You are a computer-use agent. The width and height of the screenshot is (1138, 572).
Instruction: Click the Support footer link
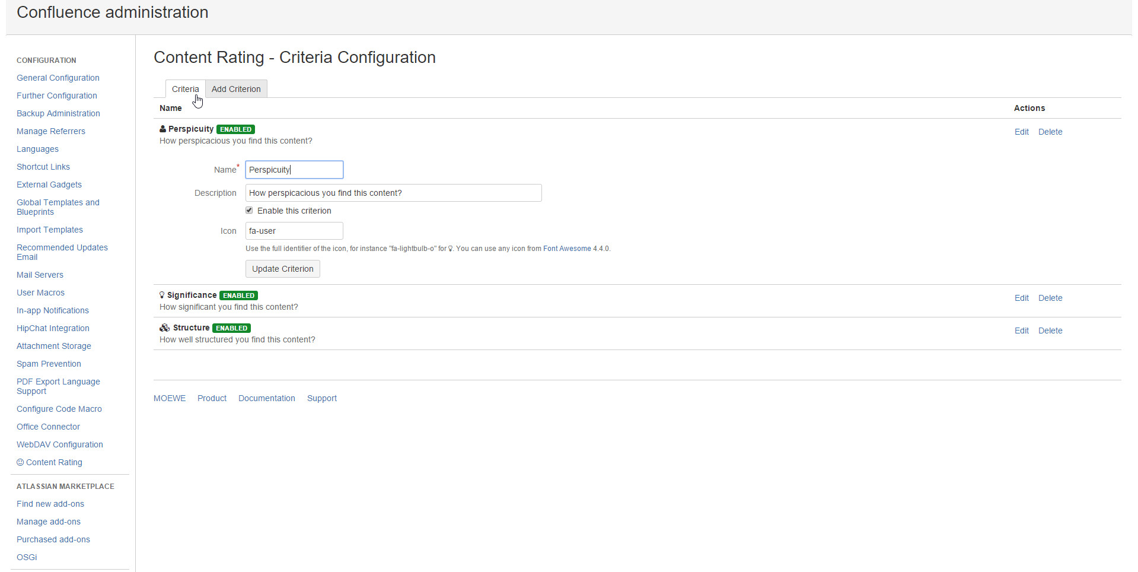[x=322, y=398]
